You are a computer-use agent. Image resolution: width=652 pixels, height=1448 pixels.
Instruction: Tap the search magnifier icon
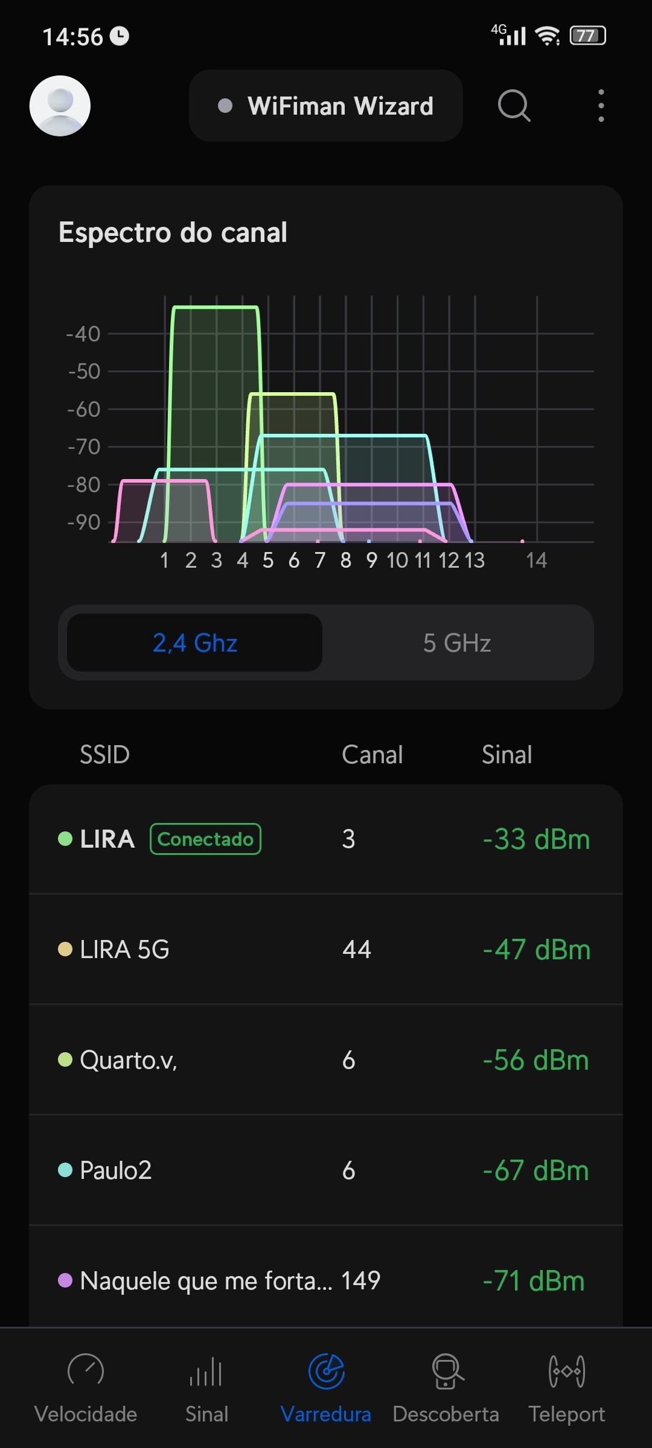pyautogui.click(x=514, y=106)
